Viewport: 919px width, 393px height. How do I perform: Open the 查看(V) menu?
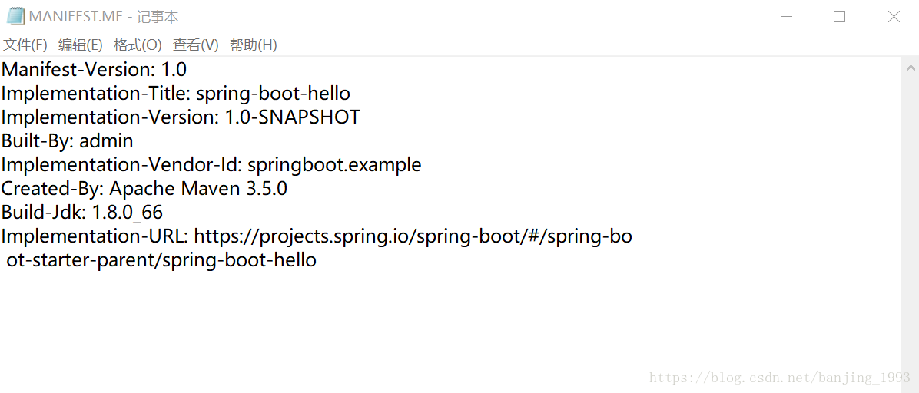195,45
